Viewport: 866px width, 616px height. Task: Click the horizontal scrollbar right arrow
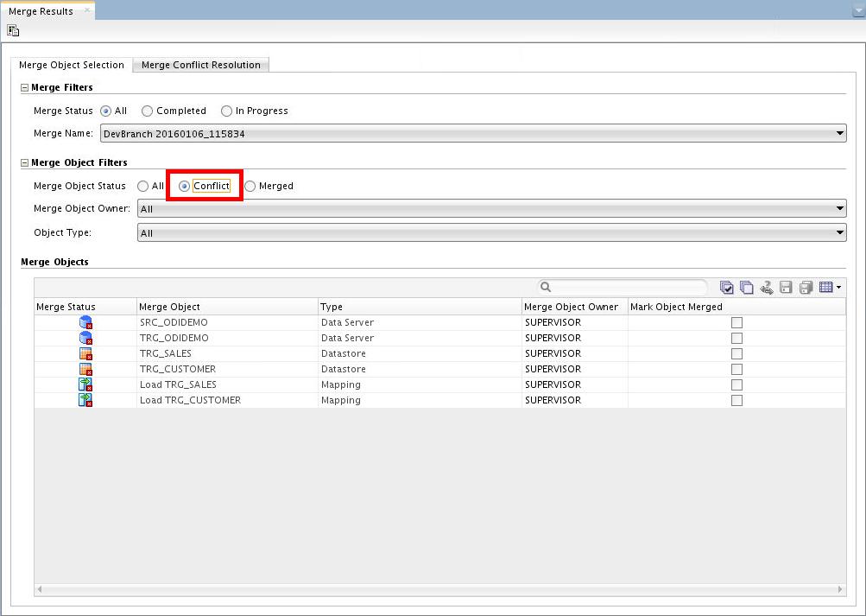[x=841, y=589]
